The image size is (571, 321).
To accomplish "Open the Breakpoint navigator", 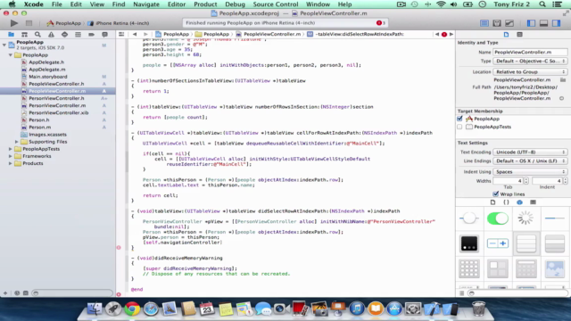I will 91,34.
